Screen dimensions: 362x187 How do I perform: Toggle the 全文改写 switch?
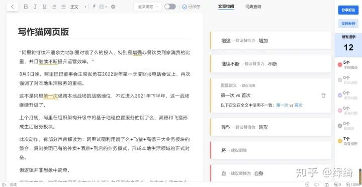click(x=170, y=7)
